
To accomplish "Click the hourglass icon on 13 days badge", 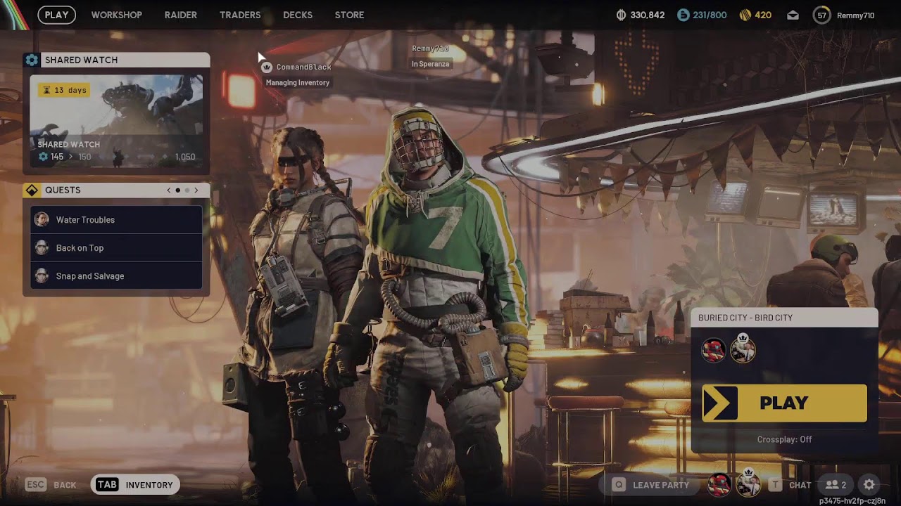I will [47, 90].
